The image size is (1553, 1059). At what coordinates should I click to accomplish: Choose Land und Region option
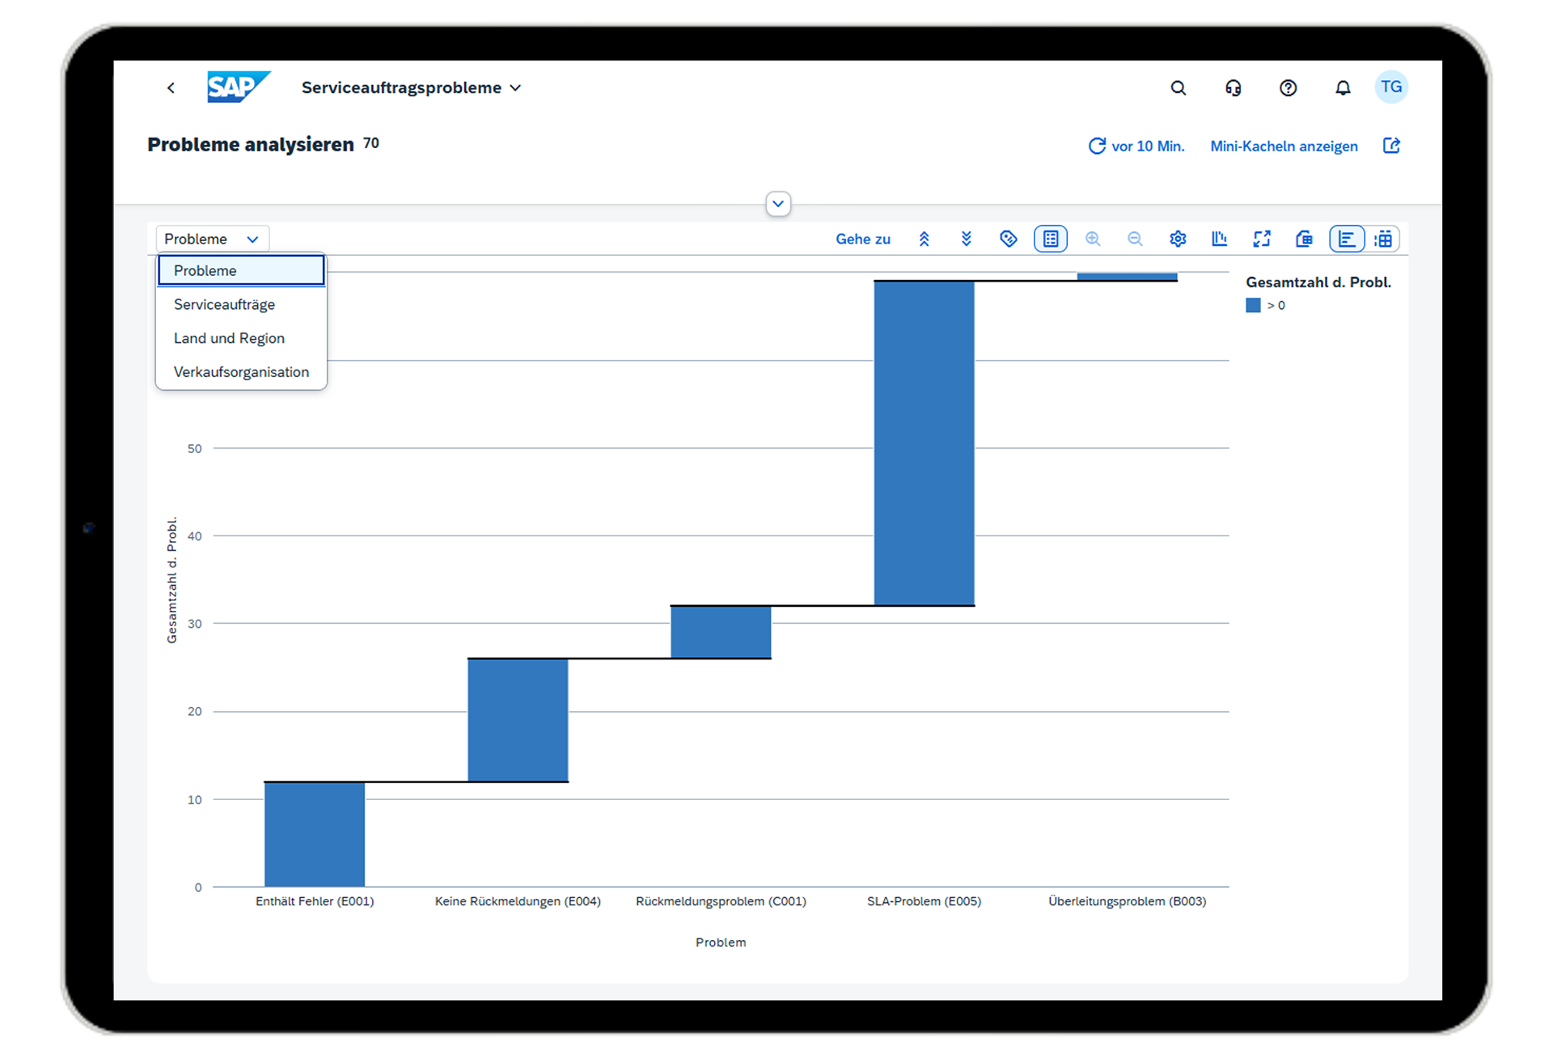coord(229,338)
